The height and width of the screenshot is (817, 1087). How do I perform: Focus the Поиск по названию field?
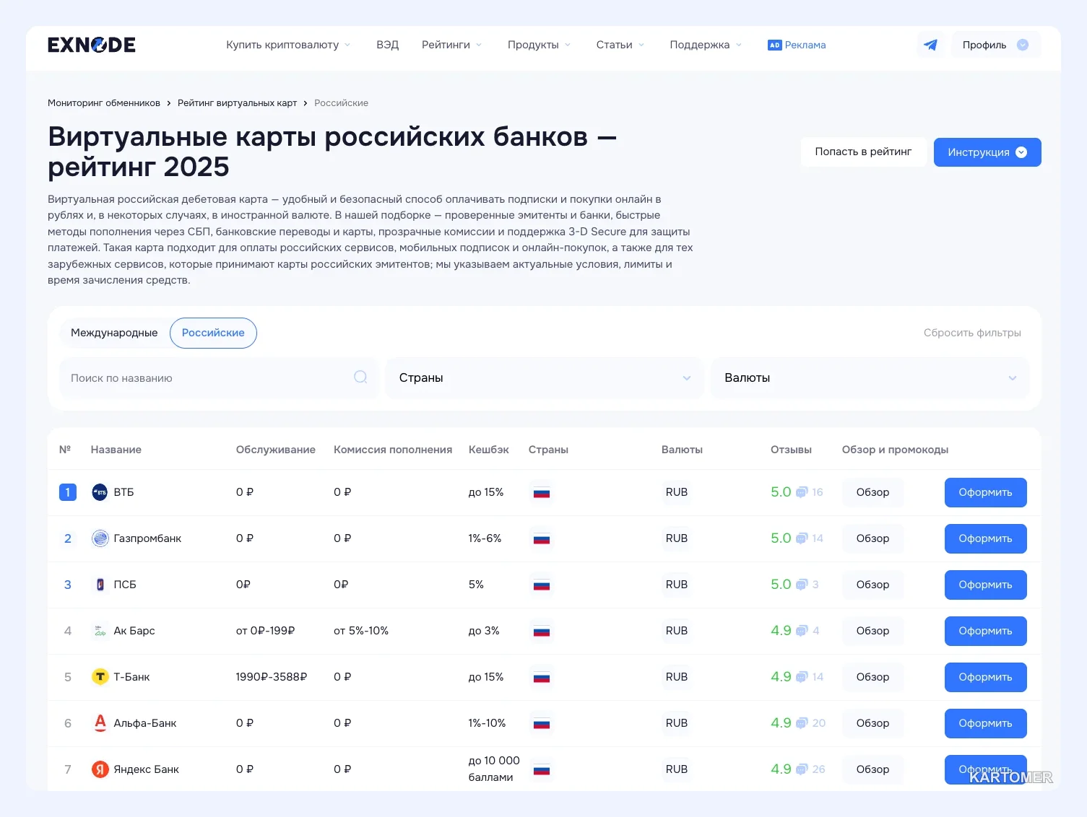pos(220,378)
